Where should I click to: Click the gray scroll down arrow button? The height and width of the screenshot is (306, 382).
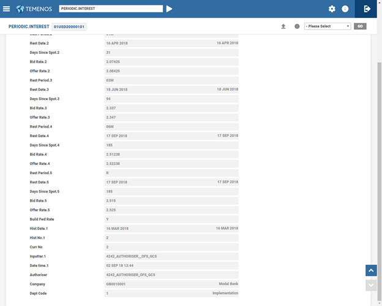370,285
